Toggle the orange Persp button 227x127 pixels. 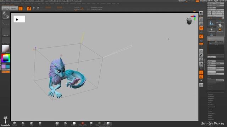point(201,28)
